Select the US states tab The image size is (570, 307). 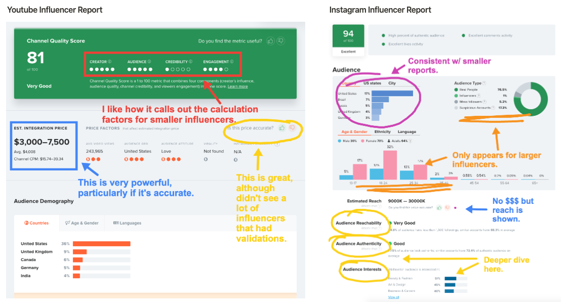pyautogui.click(x=372, y=83)
